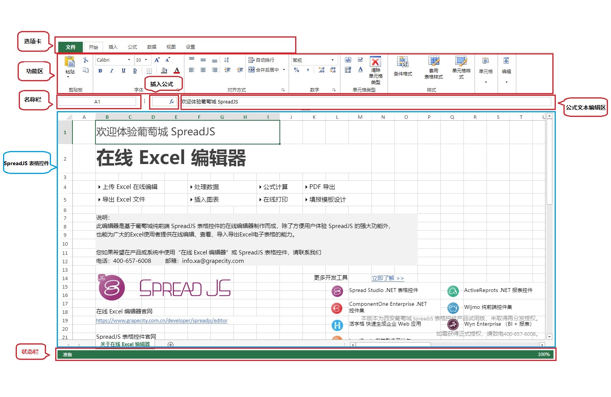Toggle bold formatting

(x=100, y=71)
